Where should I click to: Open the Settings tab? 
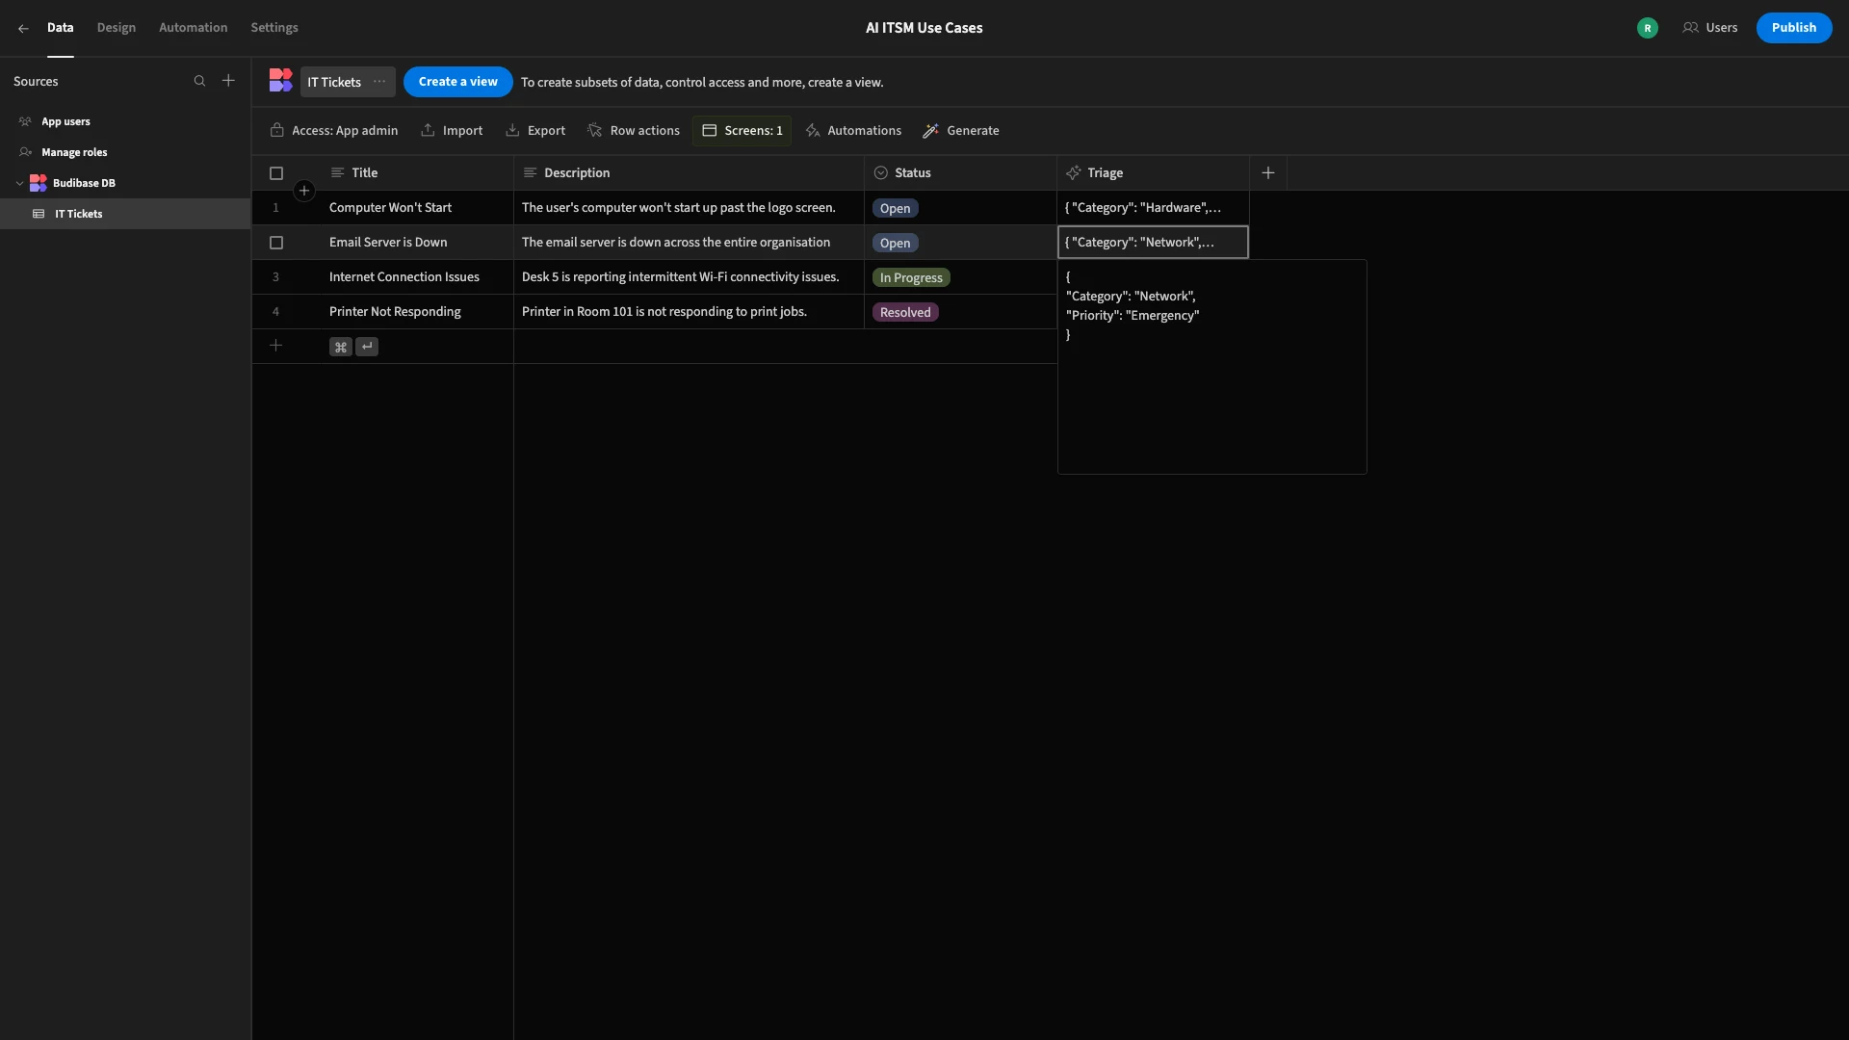273,28
